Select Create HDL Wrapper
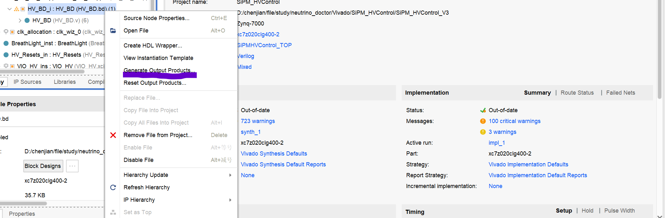669x218 pixels. [x=178, y=46]
